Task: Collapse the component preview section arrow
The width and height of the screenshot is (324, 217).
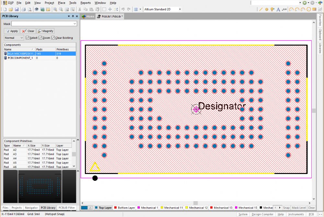Action: click(x=78, y=171)
